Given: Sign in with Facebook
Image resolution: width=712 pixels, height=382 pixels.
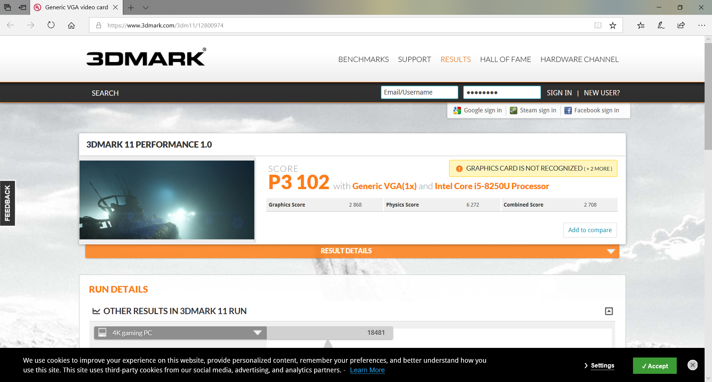Looking at the screenshot, I should click(x=592, y=111).
